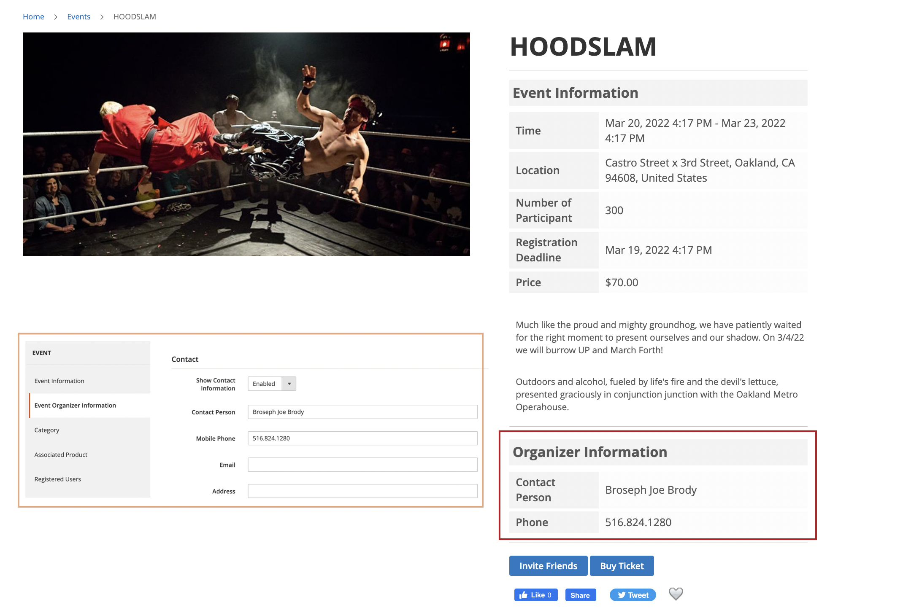903x613 pixels.
Task: Click the empty Address field
Action: (x=362, y=491)
